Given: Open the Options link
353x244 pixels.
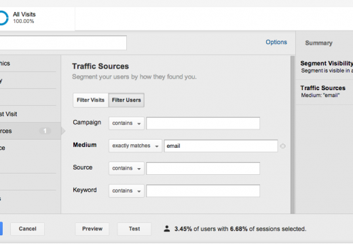Looking at the screenshot, I should click(x=276, y=42).
